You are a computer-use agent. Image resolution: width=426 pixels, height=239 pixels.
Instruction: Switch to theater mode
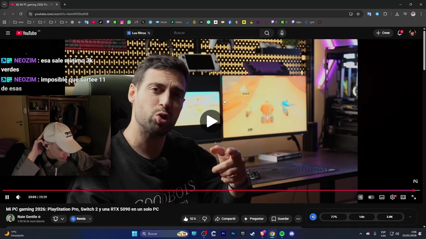pyautogui.click(x=403, y=197)
